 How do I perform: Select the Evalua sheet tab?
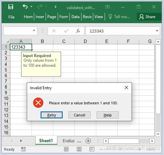69,141
